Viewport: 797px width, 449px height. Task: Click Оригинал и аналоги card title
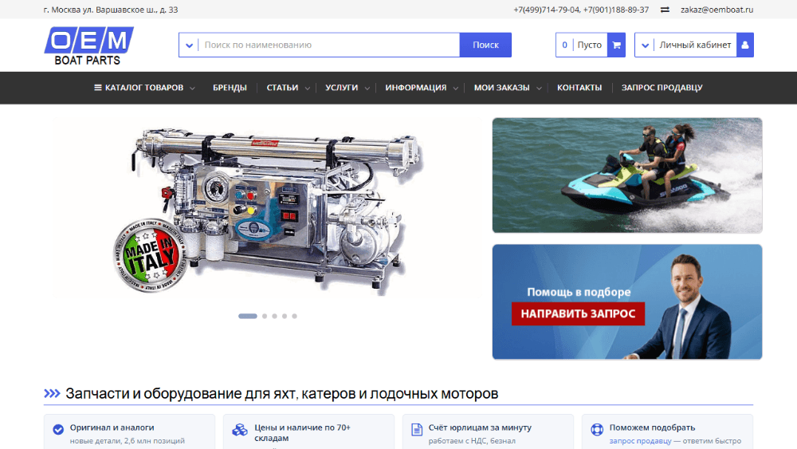pos(112,427)
